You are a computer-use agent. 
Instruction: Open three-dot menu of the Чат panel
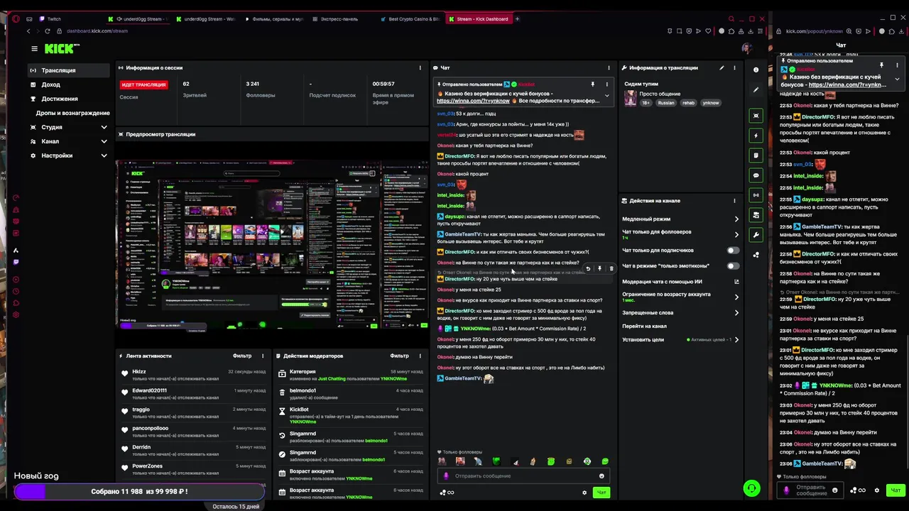pyautogui.click(x=609, y=68)
